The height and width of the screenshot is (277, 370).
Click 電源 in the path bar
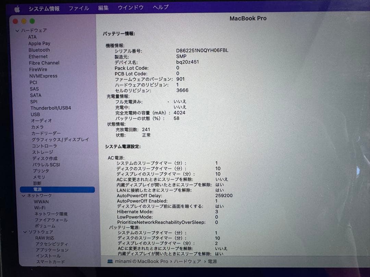point(212,262)
